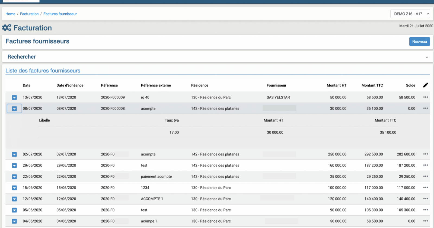This screenshot has height=228, width=434.
Task: Click the Facturation gears icon
Action: (7, 28)
